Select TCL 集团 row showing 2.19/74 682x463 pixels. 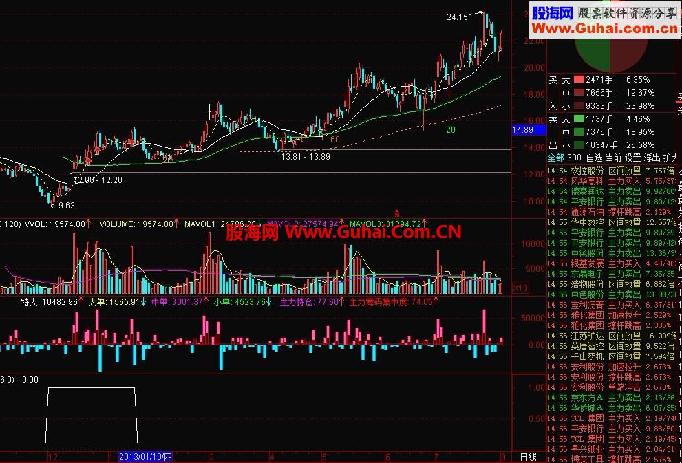[x=610, y=419]
